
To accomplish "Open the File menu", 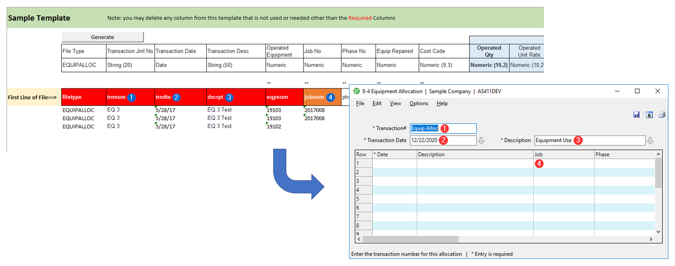I will click(360, 104).
